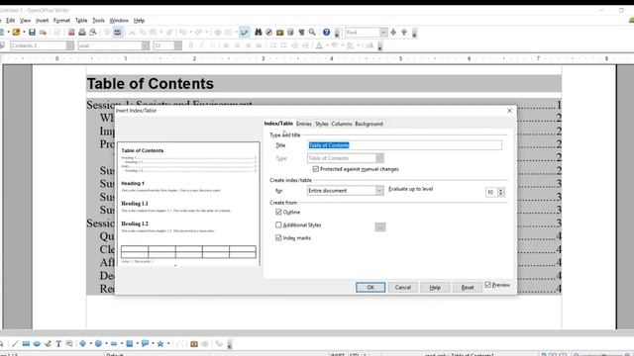Image resolution: width=634 pixels, height=356 pixels.
Task: Select the Callouts drawing tool icon
Action: click(x=69, y=344)
